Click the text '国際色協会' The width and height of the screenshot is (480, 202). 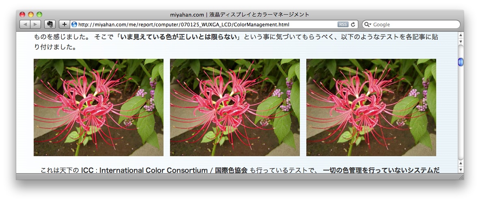[231, 170]
